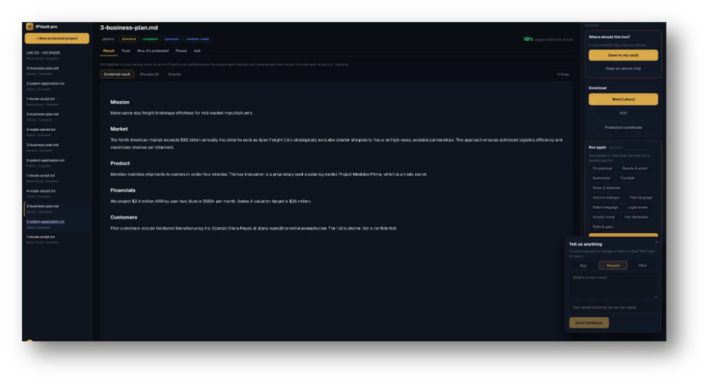709x384 pixels.
Task: Select the Summarize run-again option
Action: 601,178
